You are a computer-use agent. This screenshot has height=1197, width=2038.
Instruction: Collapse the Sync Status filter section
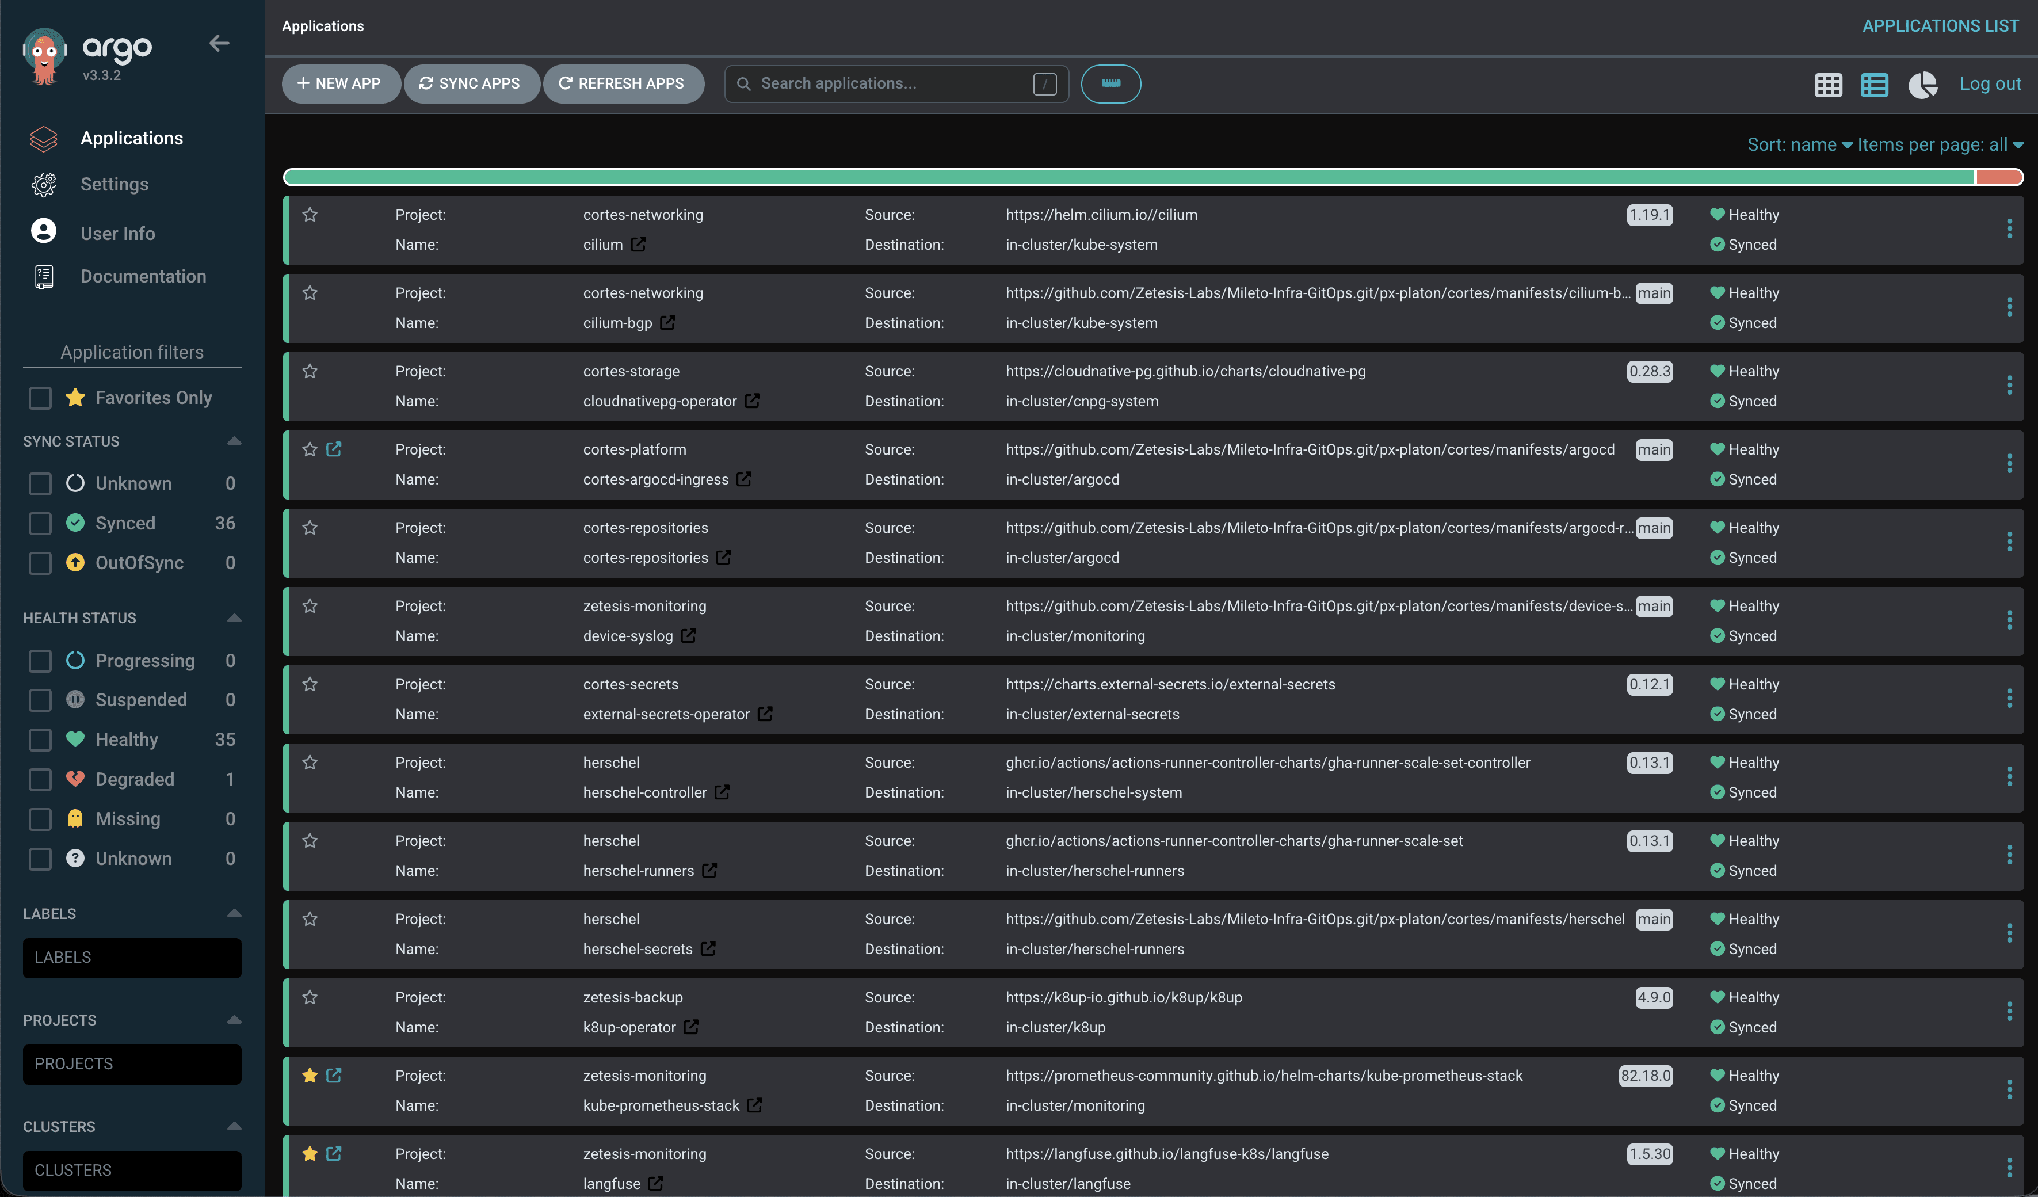point(234,441)
